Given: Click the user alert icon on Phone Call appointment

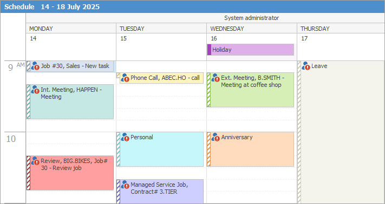Looking at the screenshot, I should 125,78.
